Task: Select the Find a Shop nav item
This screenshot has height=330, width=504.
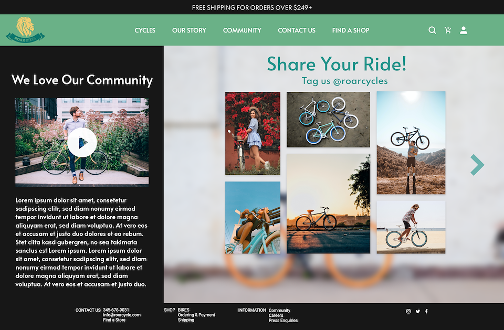Action: (x=351, y=30)
